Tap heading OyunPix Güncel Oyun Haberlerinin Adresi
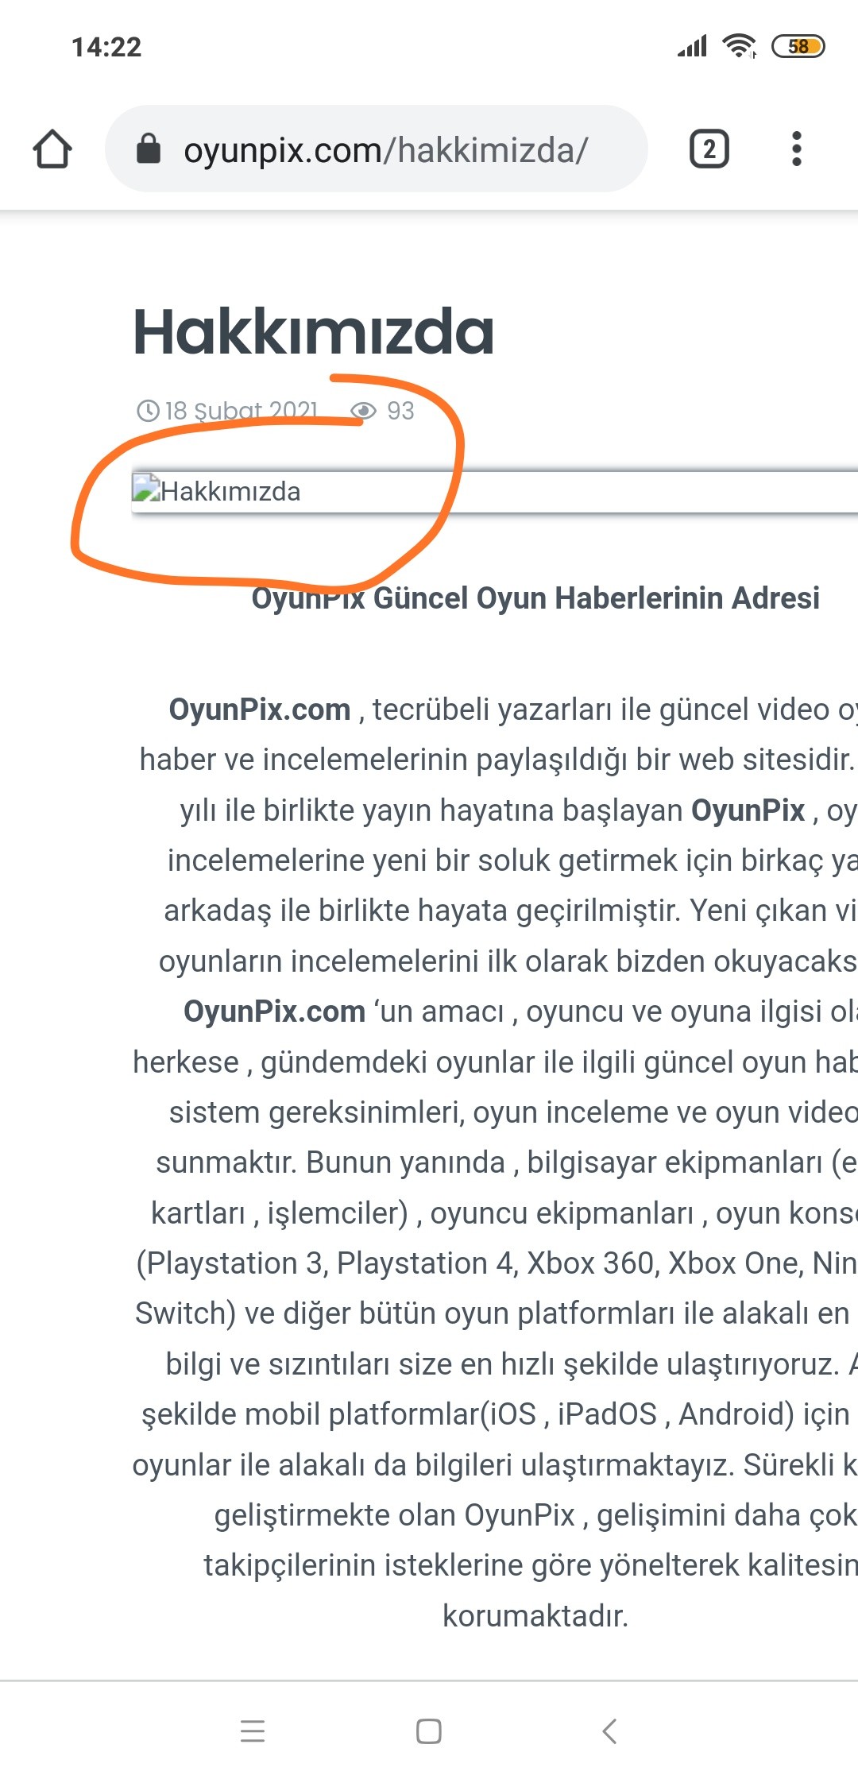858x1783 pixels. click(x=535, y=598)
